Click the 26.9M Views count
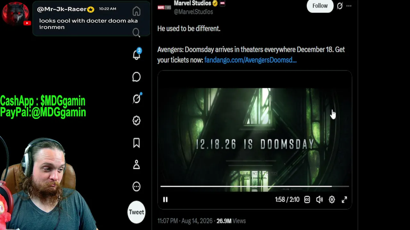The width and height of the screenshot is (410, 230). click(231, 221)
